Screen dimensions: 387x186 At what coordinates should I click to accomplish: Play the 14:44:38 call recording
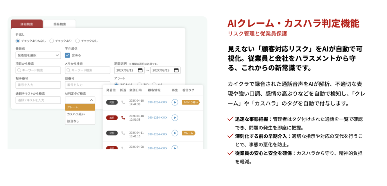click(x=175, y=103)
